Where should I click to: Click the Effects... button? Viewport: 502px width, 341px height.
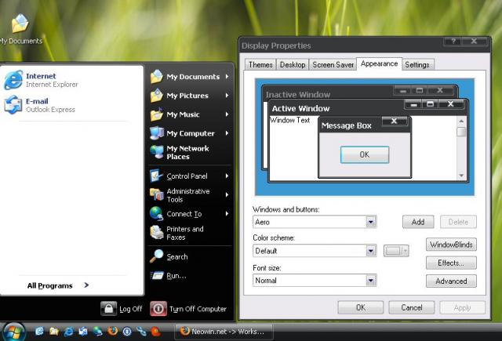click(x=451, y=263)
